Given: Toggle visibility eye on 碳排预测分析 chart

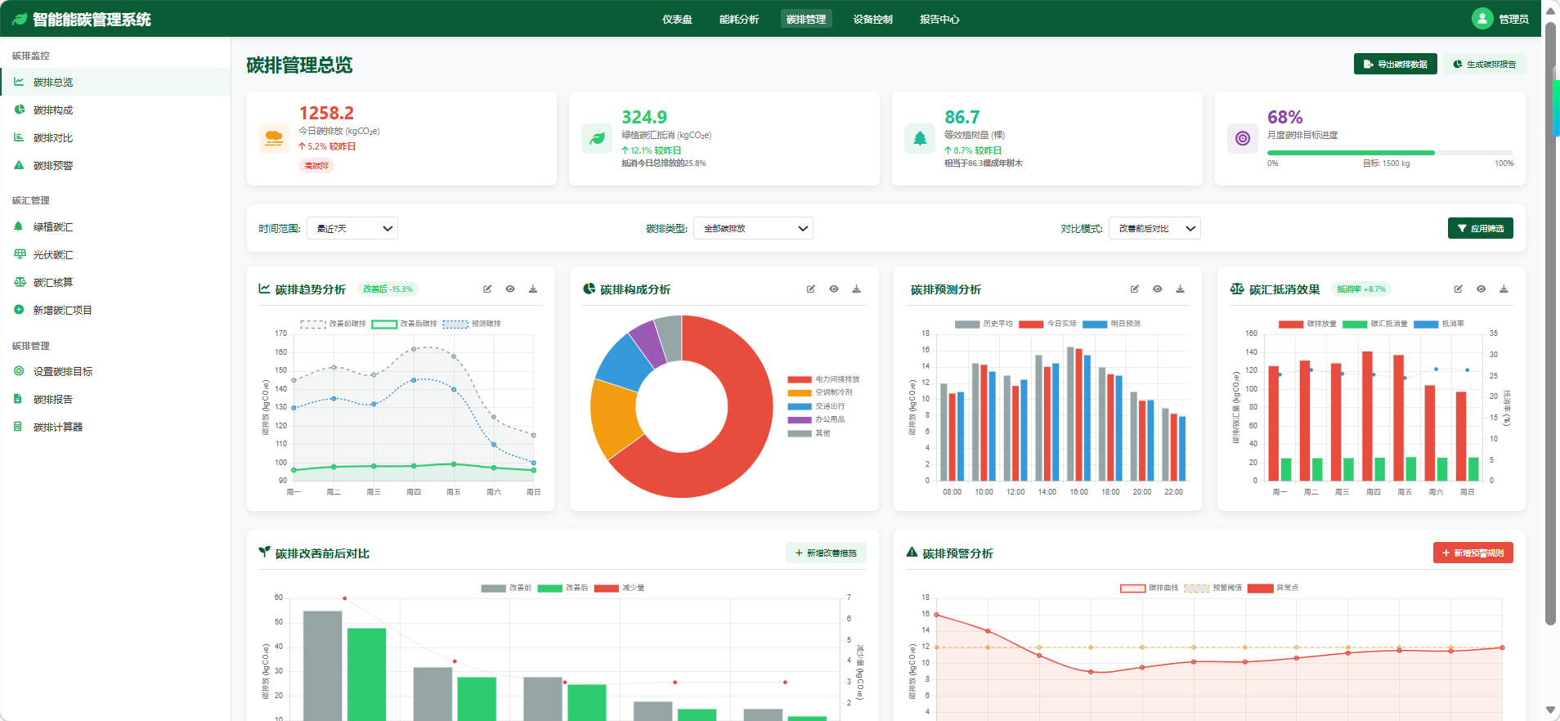Looking at the screenshot, I should [1157, 289].
